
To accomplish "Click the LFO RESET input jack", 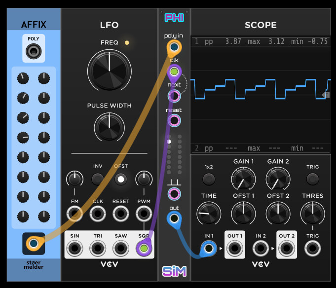I will (x=120, y=214).
